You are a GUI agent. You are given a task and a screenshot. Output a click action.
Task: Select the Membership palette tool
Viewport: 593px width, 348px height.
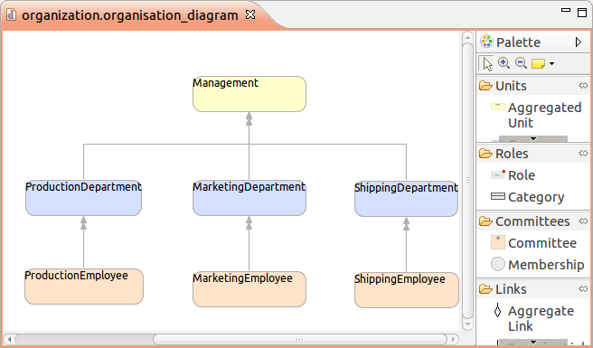(x=537, y=265)
